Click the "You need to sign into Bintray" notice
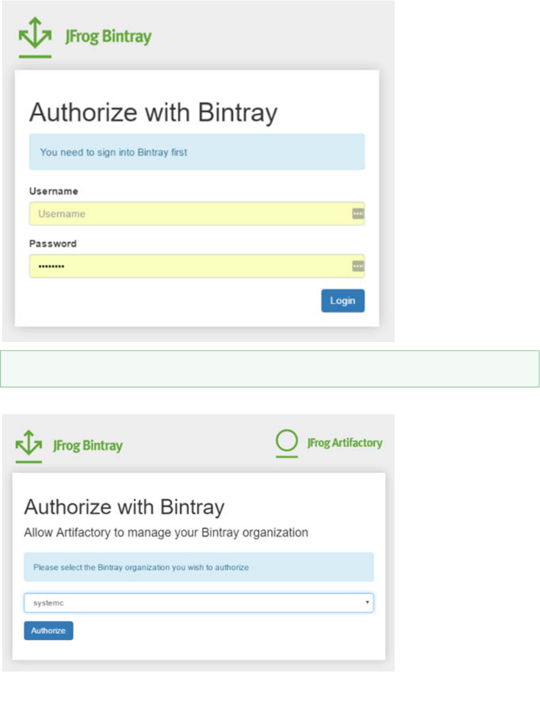Screen dimensions: 540x727 [x=197, y=152]
